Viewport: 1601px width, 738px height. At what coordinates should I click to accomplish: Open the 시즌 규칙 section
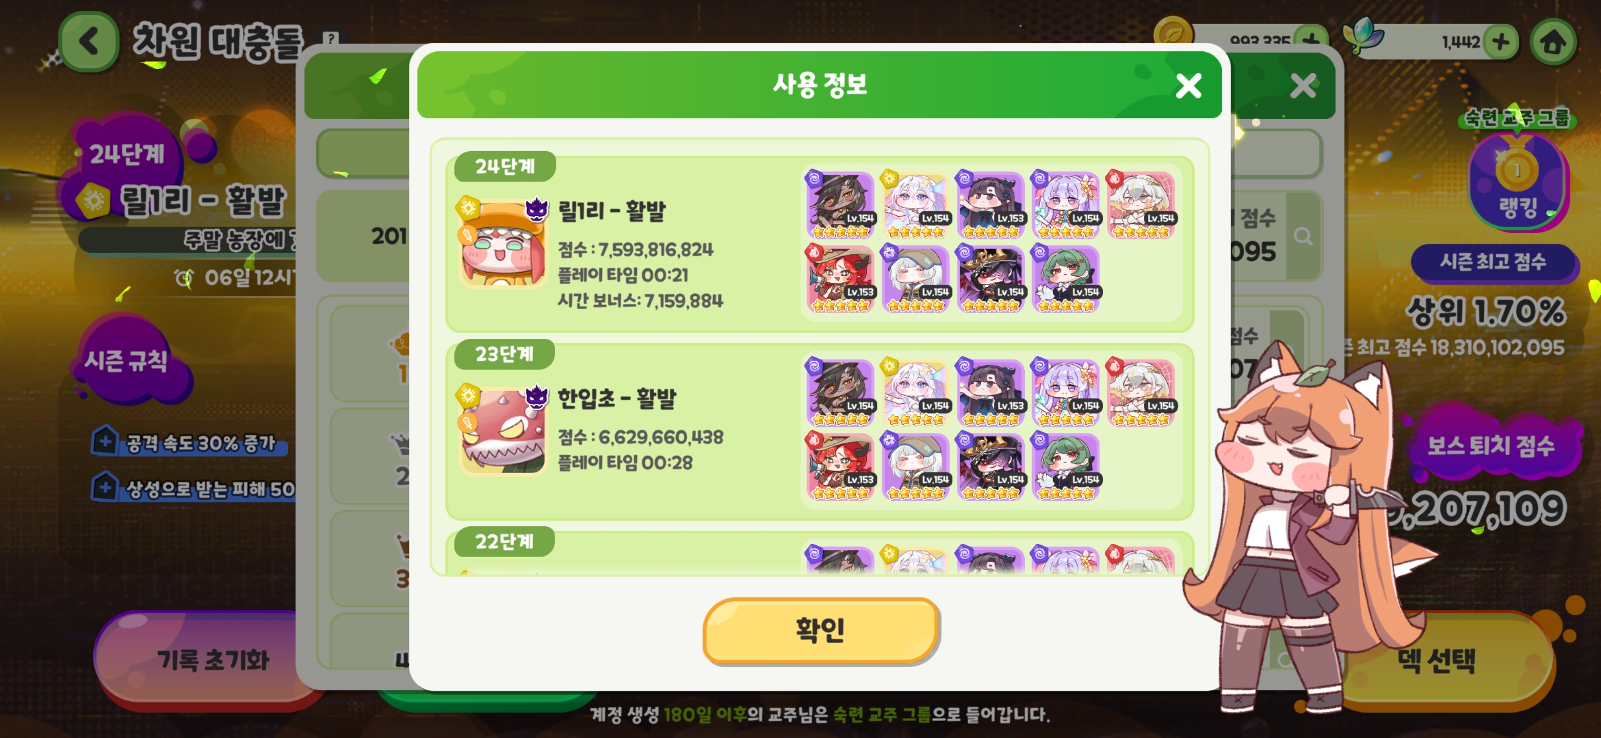click(126, 359)
